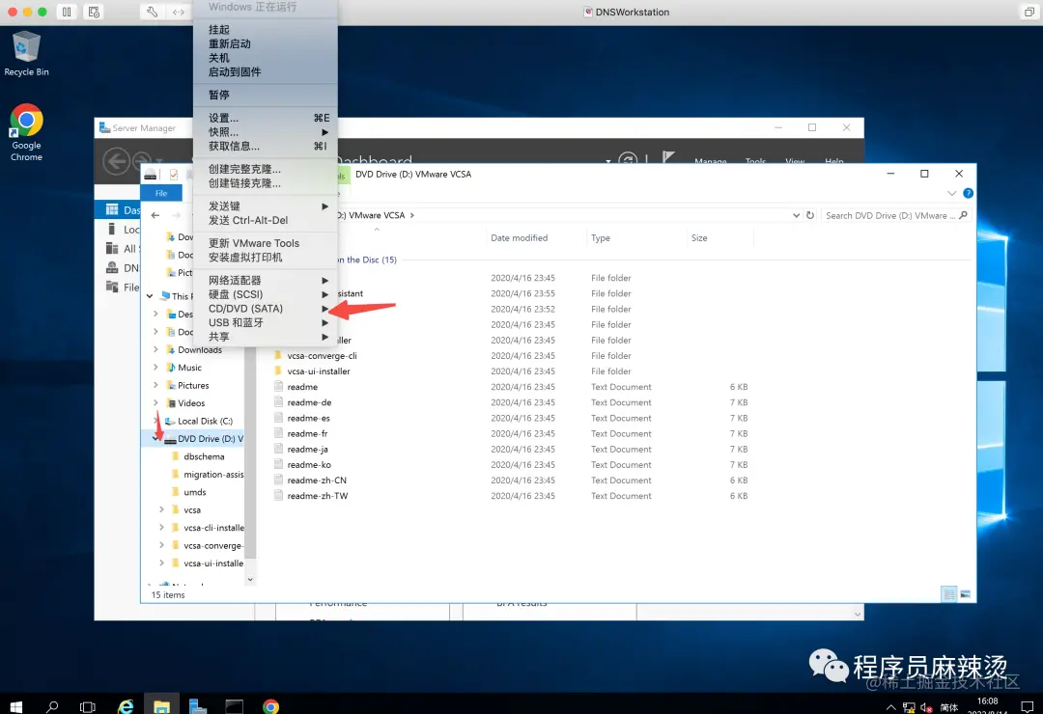
Task: Click the volume icon in system tray
Action: tap(926, 707)
